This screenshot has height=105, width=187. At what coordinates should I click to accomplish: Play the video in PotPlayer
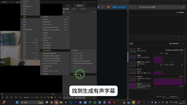point(3,97)
